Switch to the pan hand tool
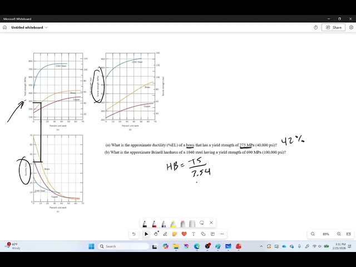Viewport: 356px width, 267px height. (x=156, y=234)
